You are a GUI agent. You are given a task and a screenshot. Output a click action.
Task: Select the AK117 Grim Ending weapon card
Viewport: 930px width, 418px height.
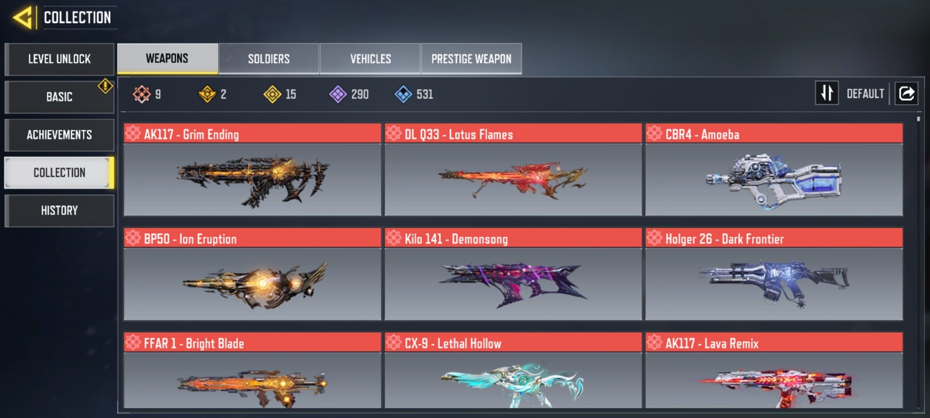coord(252,169)
